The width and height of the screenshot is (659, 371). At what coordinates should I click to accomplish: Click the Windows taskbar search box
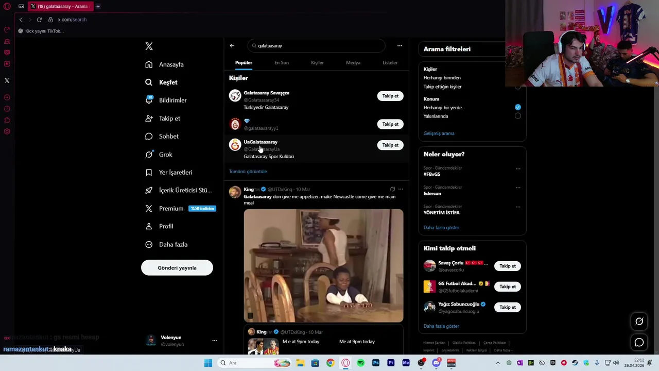[x=255, y=363]
